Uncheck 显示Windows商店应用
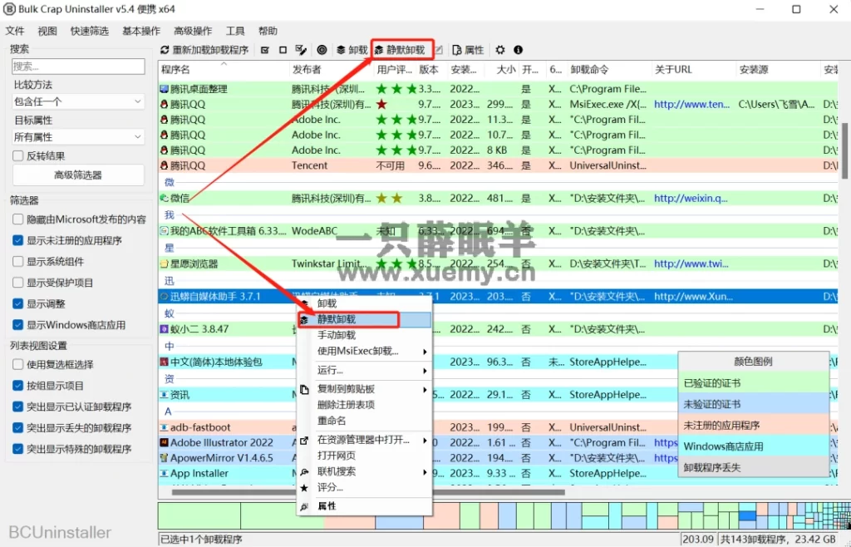851x547 pixels. (18, 325)
